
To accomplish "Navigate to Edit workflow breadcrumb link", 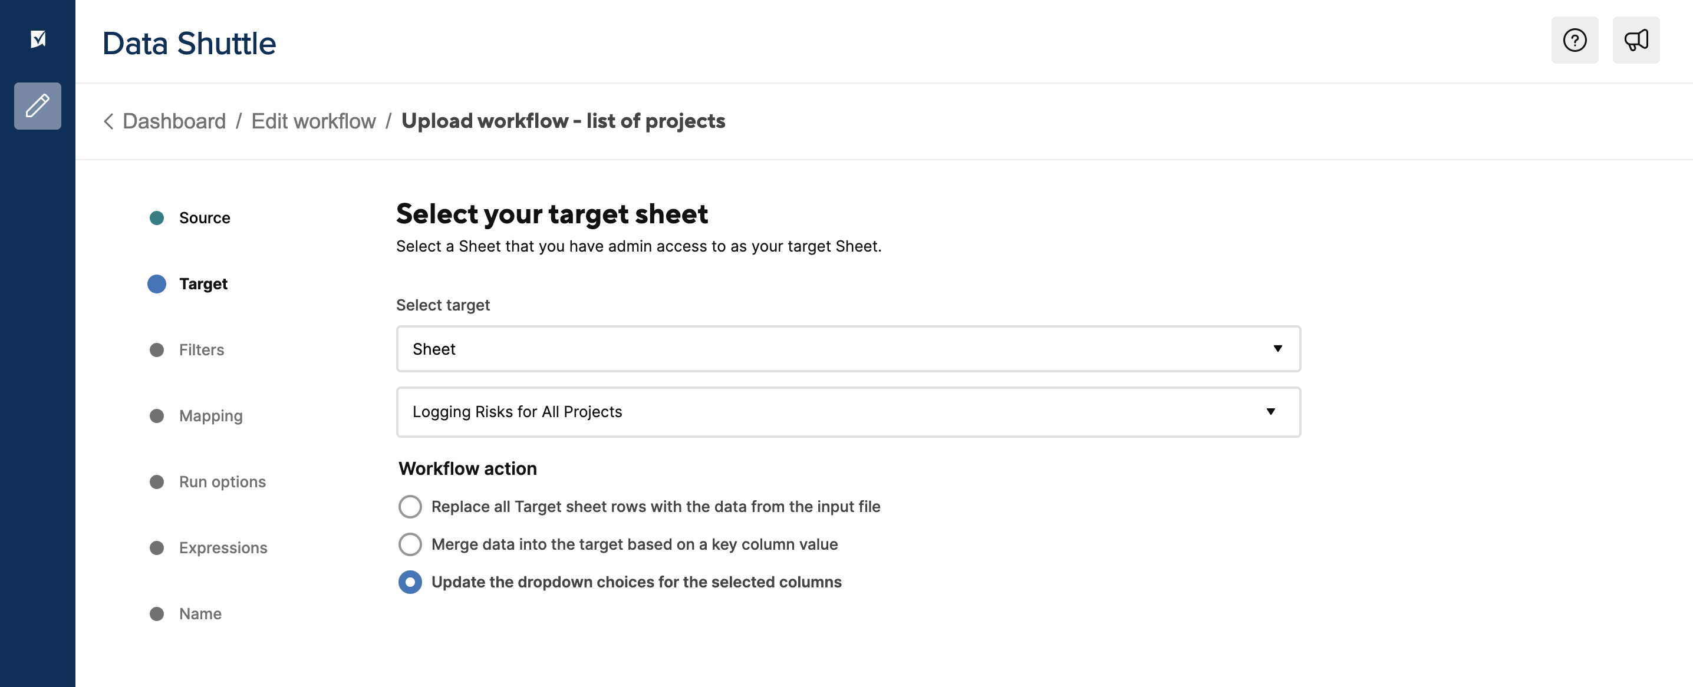I will tap(313, 121).
